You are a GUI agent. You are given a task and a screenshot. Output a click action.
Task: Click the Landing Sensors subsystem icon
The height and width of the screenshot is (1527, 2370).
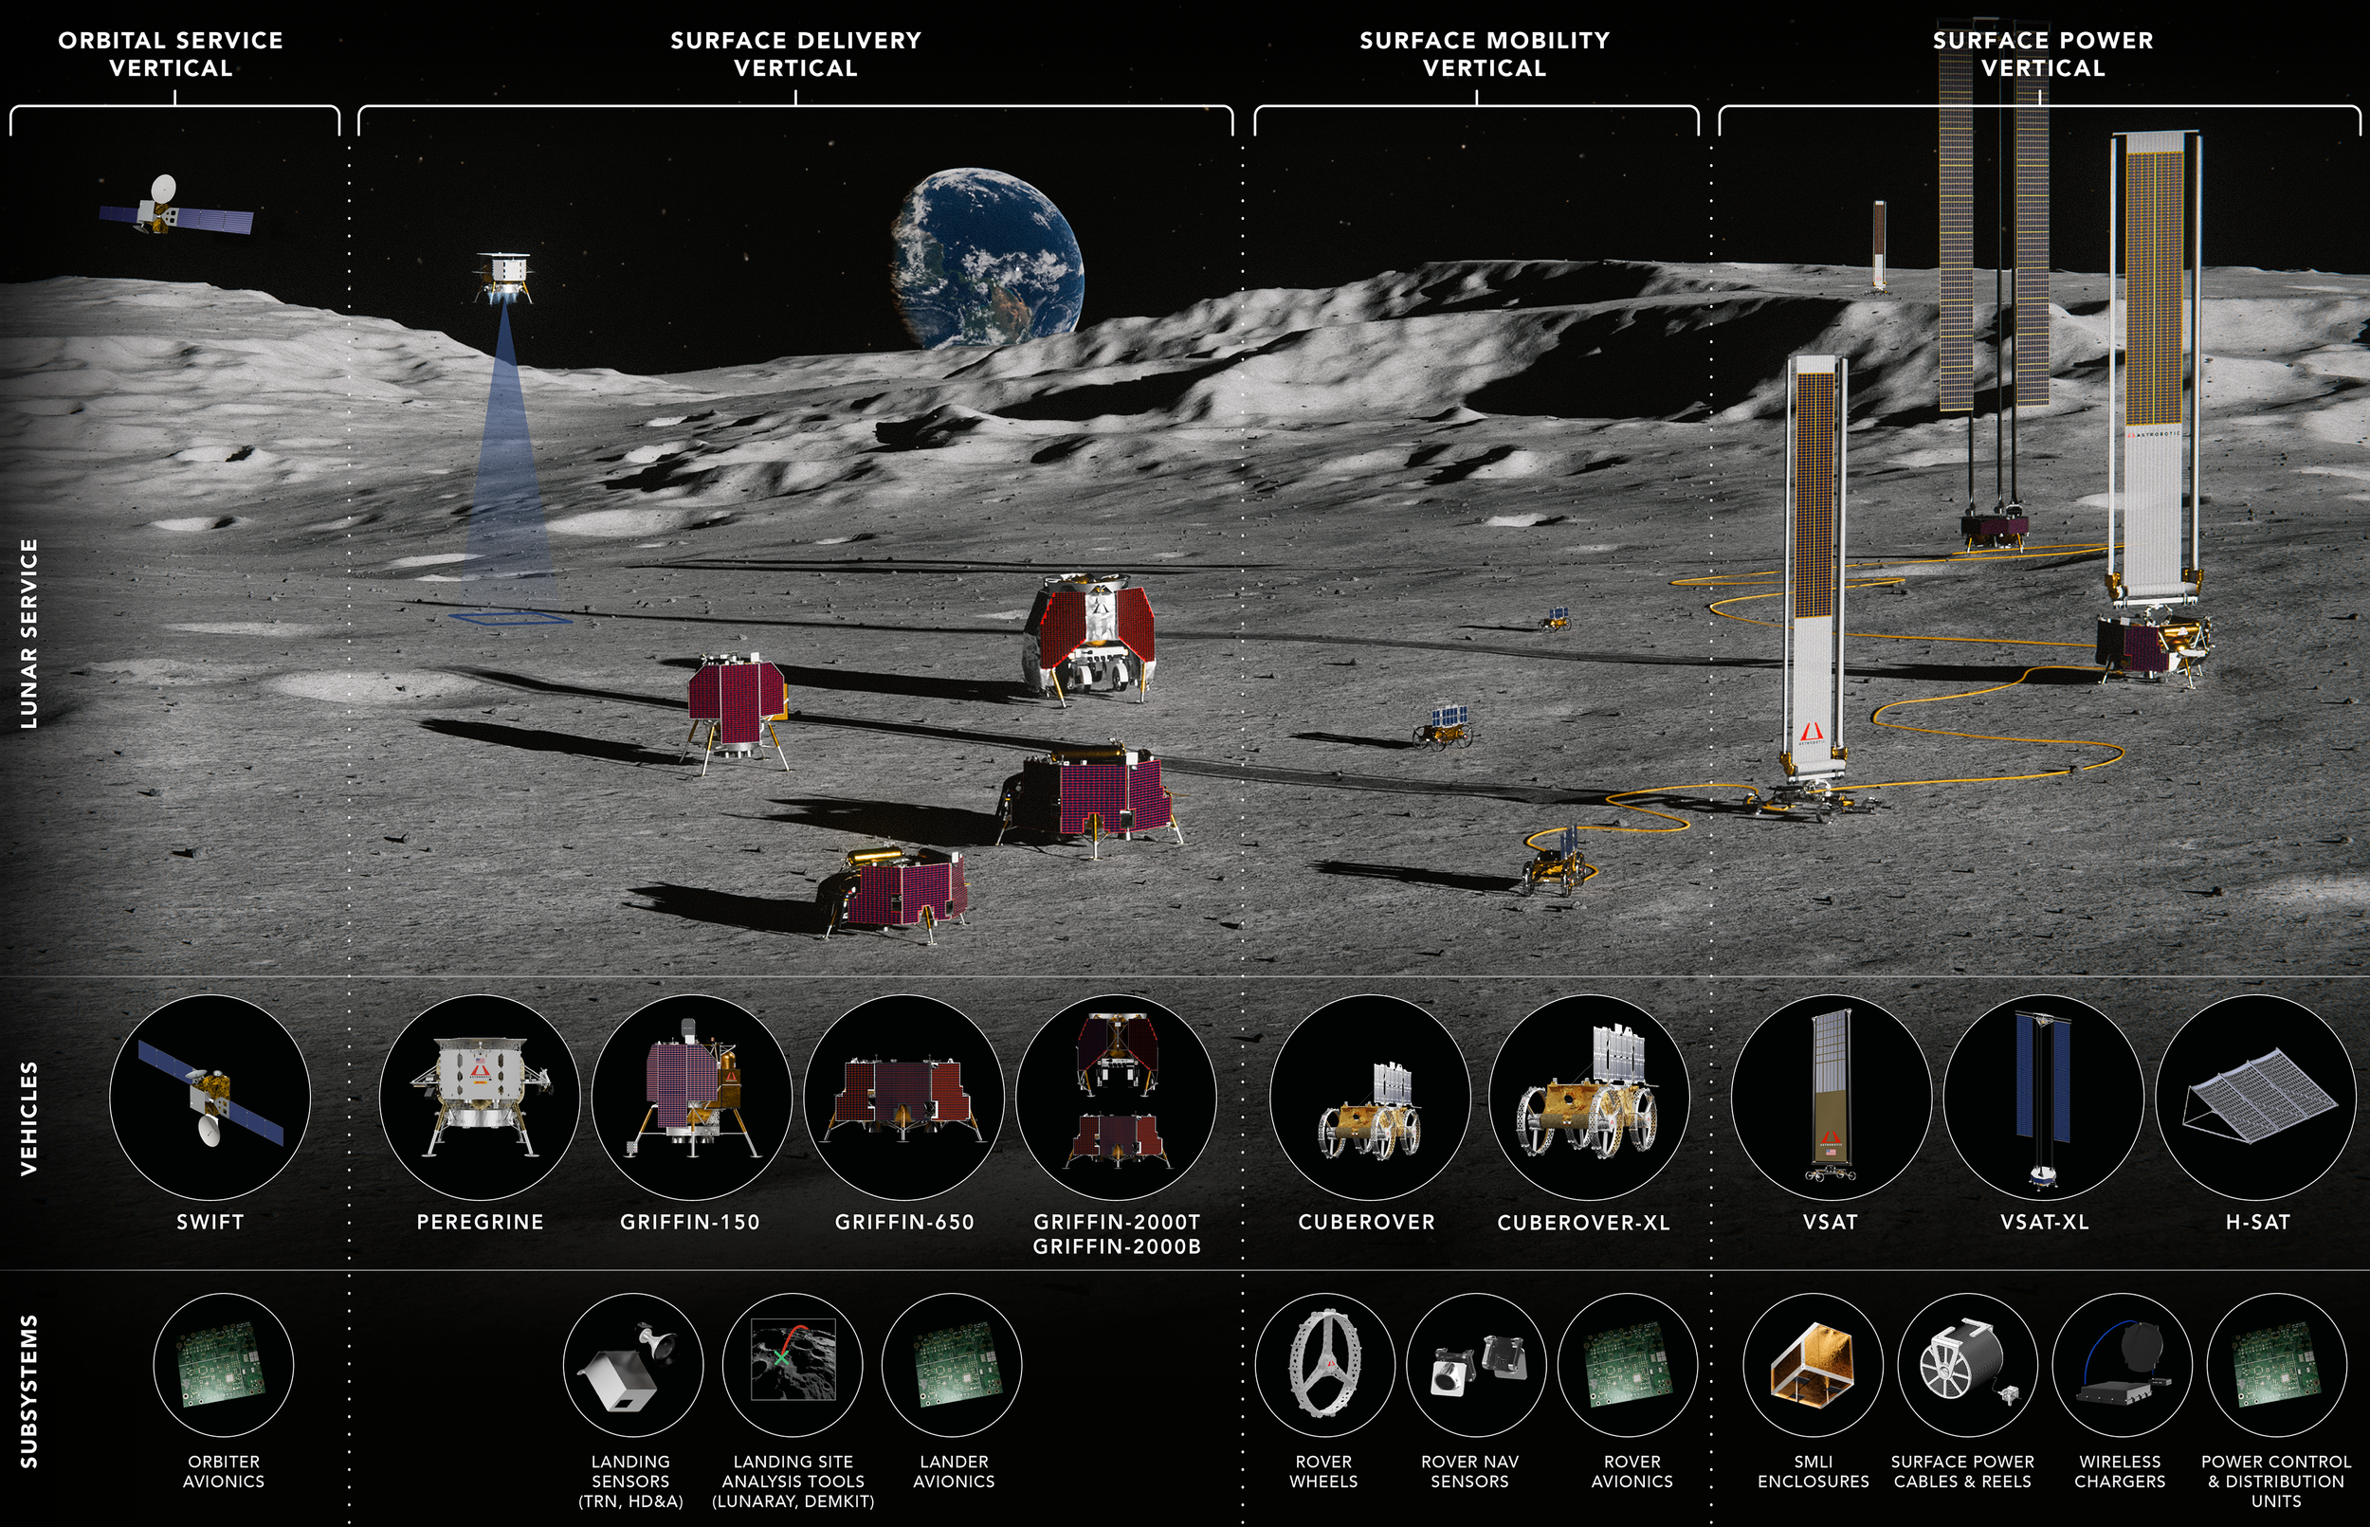pyautogui.click(x=632, y=1364)
